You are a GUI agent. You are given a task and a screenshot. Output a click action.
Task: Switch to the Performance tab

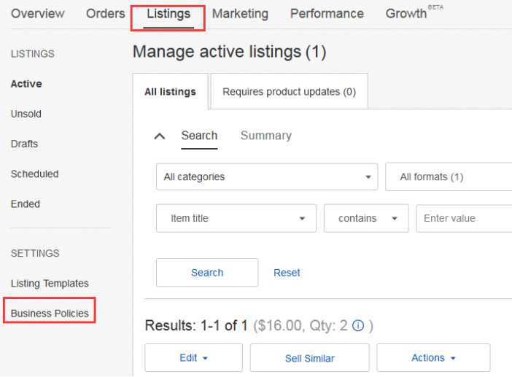(327, 13)
